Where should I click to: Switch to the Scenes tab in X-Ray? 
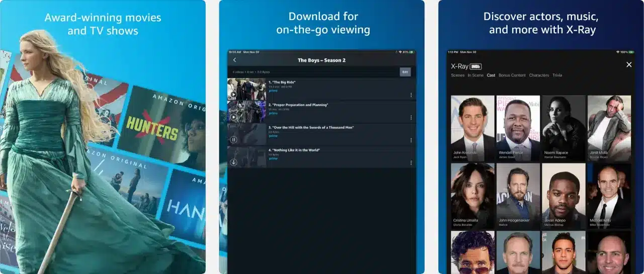click(458, 75)
